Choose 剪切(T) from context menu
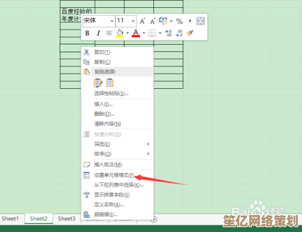Viewport: 302px width, 232px height. point(118,53)
